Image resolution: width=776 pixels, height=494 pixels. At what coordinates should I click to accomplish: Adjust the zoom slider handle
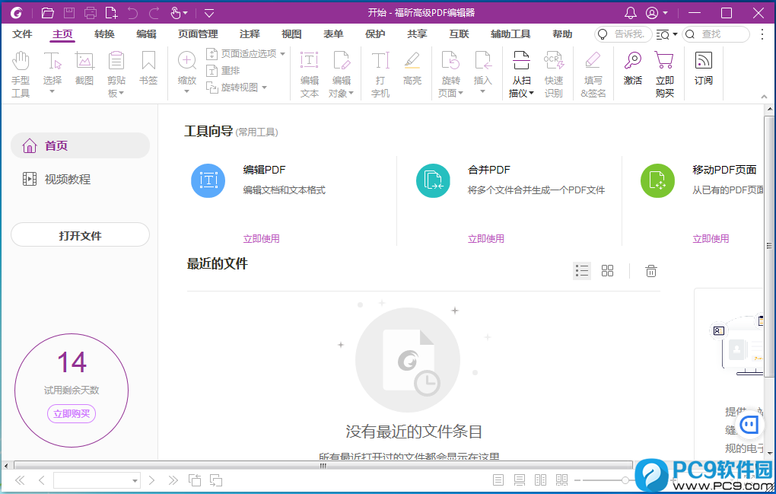(625, 480)
